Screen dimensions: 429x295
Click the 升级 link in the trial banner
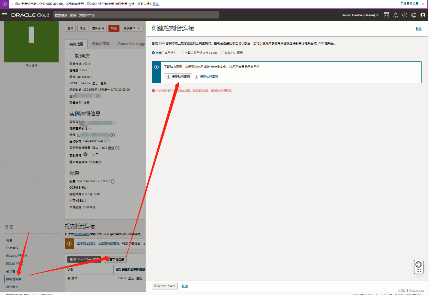[155, 4]
